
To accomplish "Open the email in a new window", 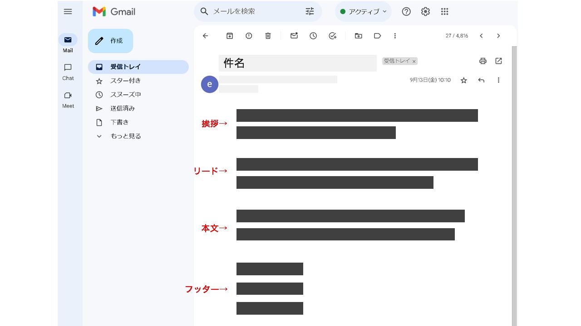I will coord(498,61).
